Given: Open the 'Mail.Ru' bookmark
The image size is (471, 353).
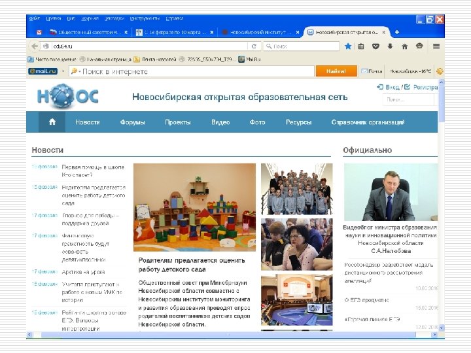Looking at the screenshot, I should click(249, 59).
